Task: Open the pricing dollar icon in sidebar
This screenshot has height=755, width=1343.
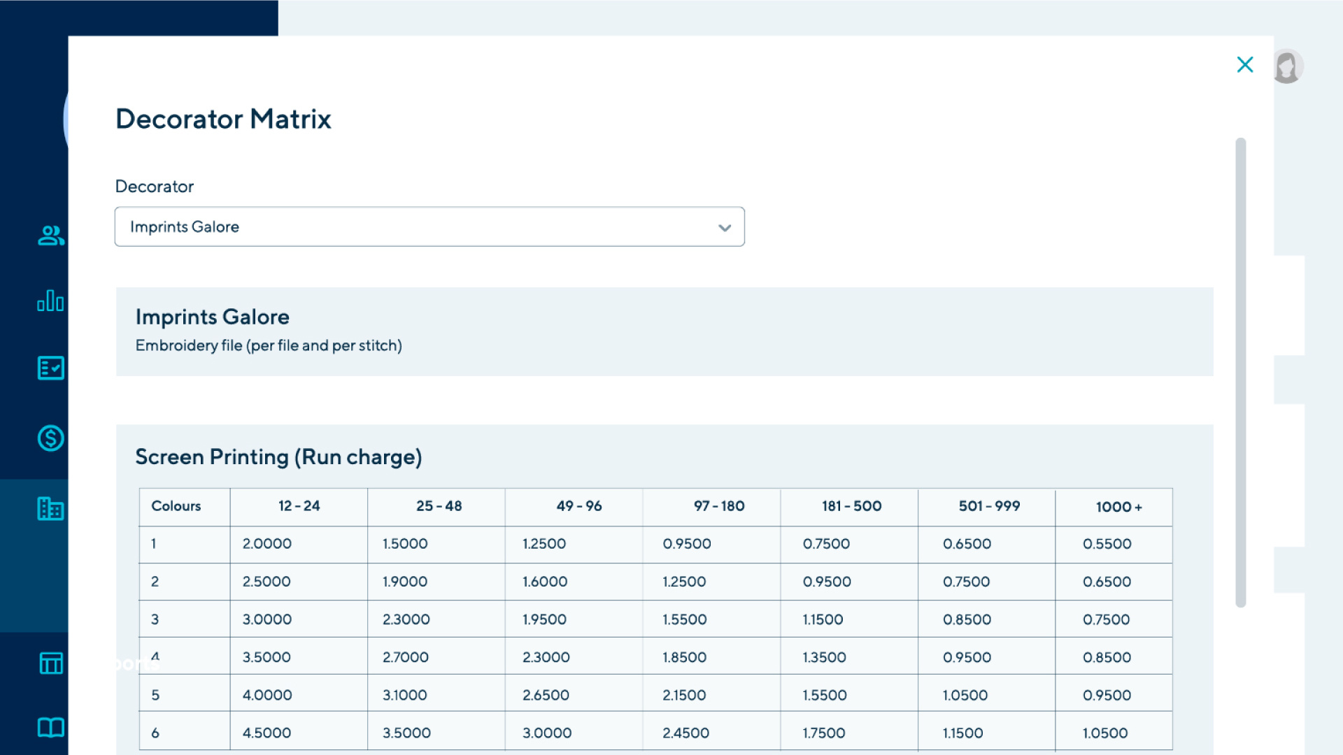Action: tap(50, 439)
